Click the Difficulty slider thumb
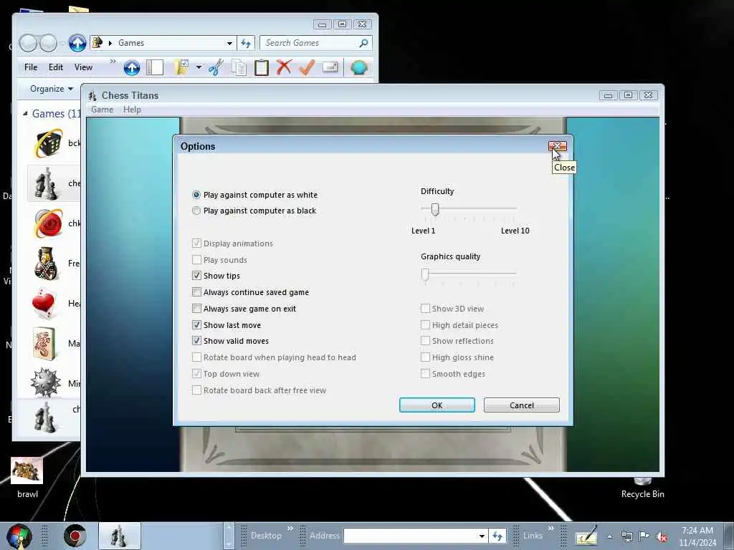The height and width of the screenshot is (550, 734). (x=435, y=210)
